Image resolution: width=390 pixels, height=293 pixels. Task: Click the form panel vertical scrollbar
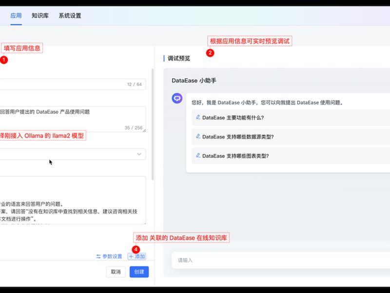click(153, 125)
